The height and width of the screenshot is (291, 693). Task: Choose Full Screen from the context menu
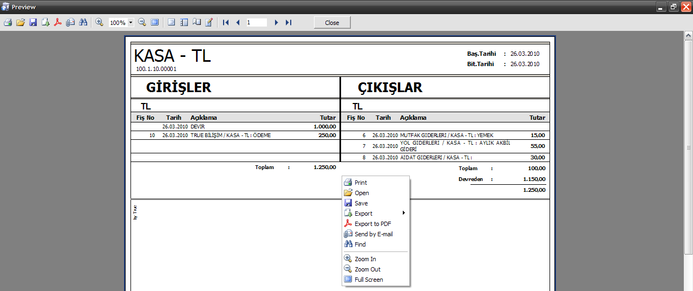369,280
